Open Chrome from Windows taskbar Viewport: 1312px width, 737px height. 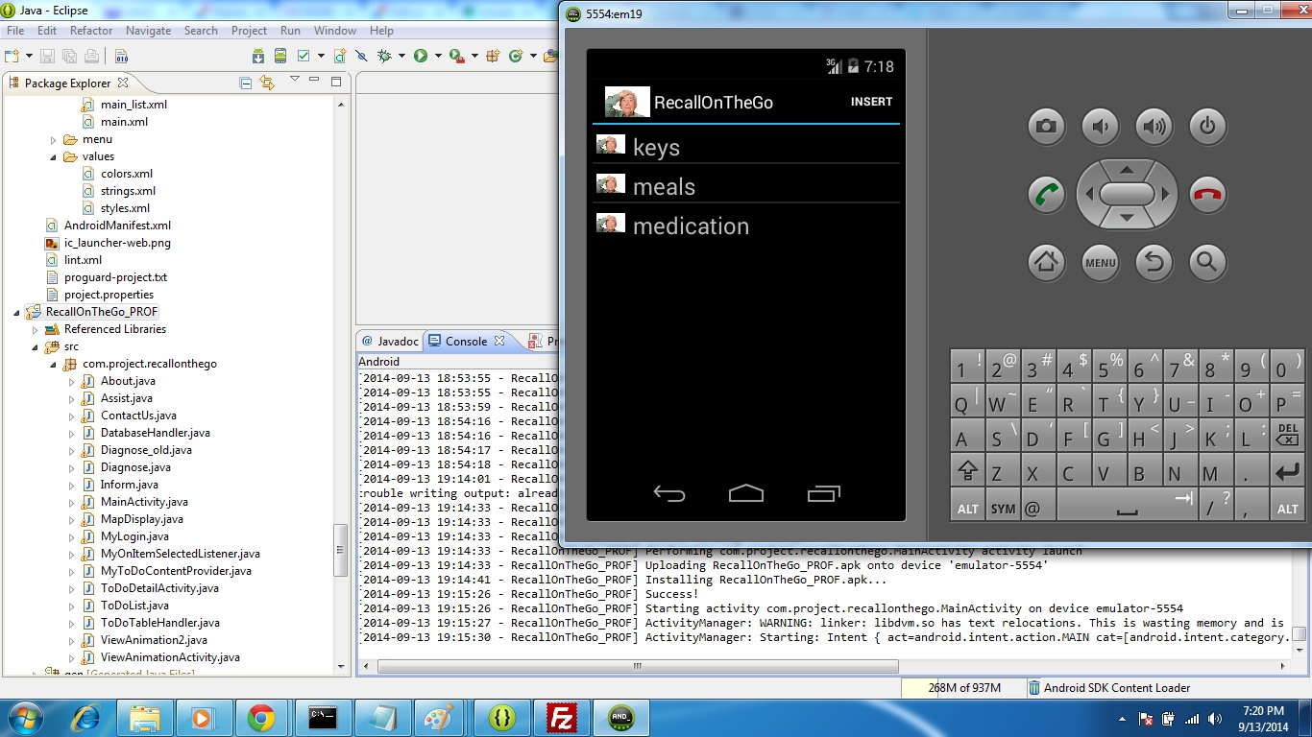261,718
